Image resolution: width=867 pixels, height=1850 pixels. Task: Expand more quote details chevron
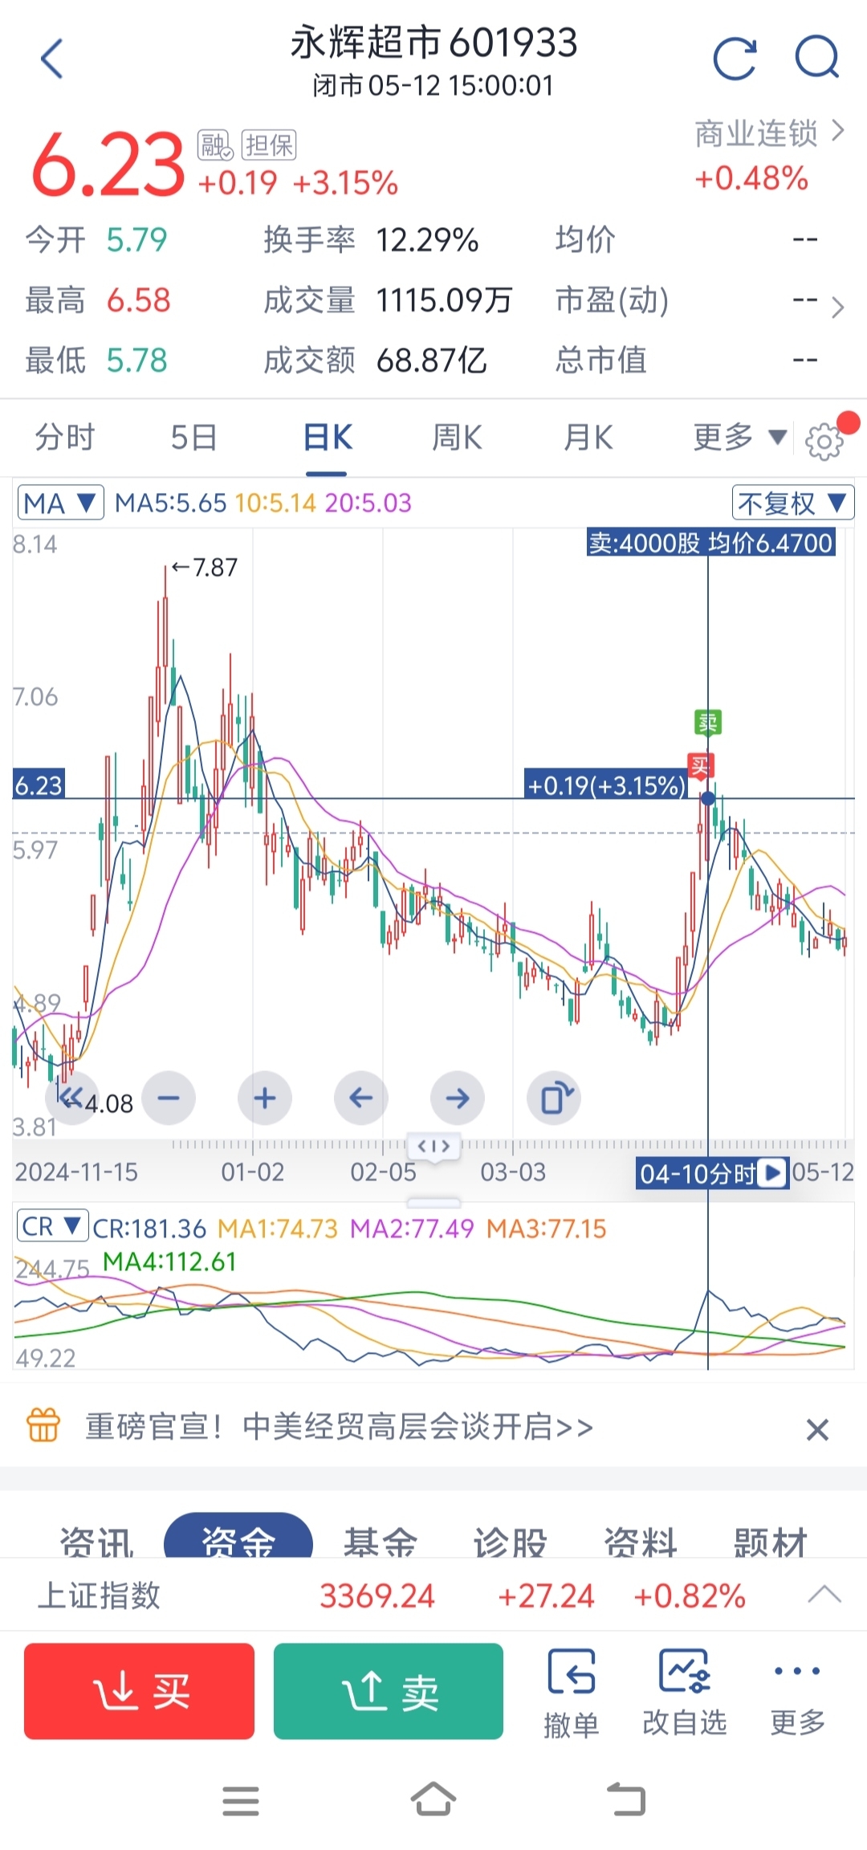pos(837,307)
